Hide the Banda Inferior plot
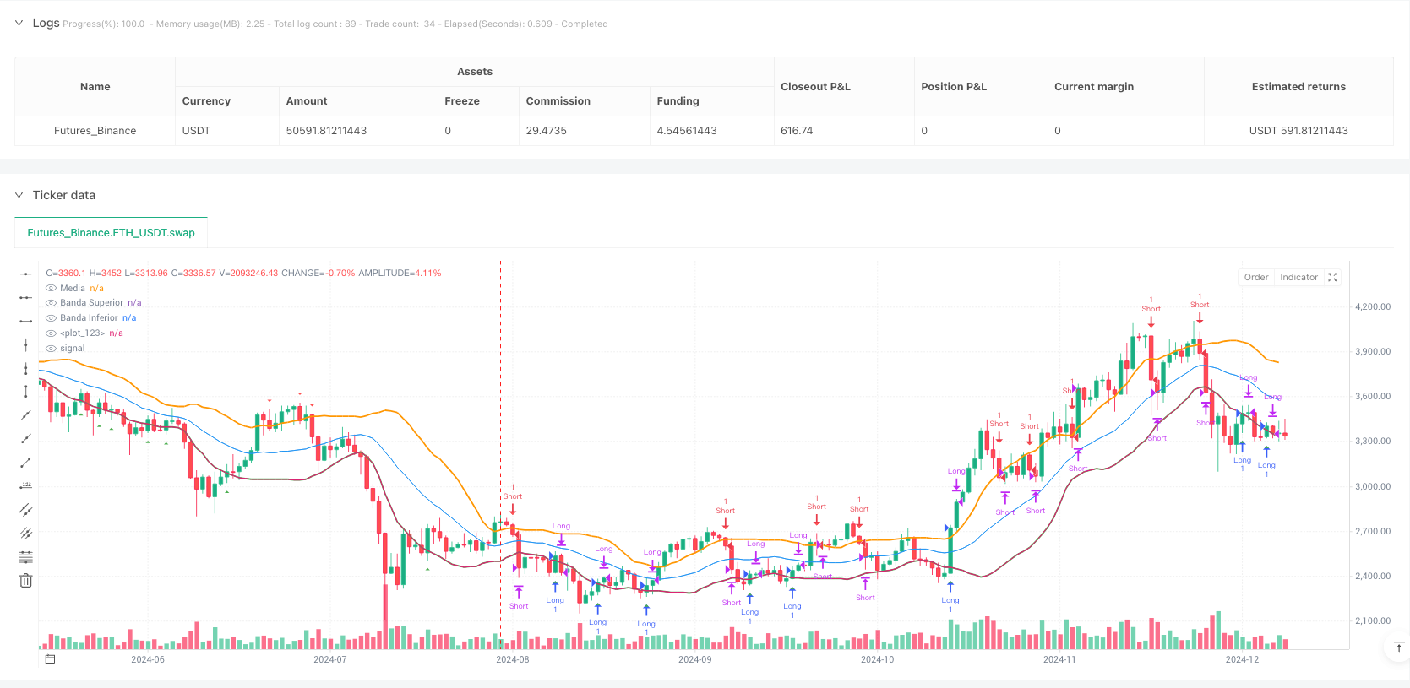The image size is (1410, 688). [52, 318]
